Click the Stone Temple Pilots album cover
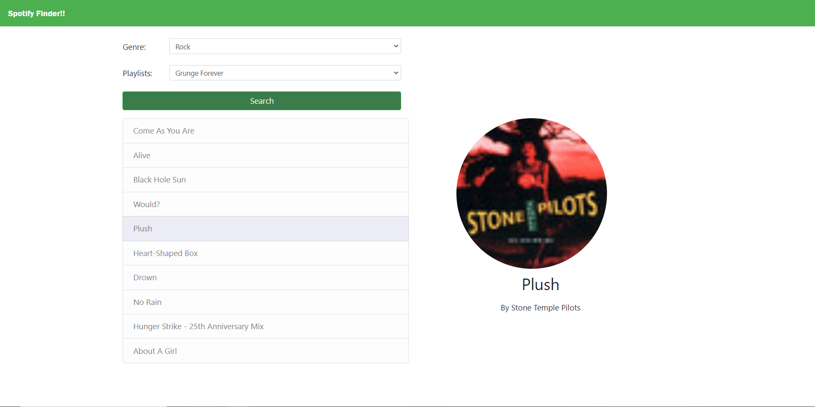815x407 pixels. (x=532, y=194)
